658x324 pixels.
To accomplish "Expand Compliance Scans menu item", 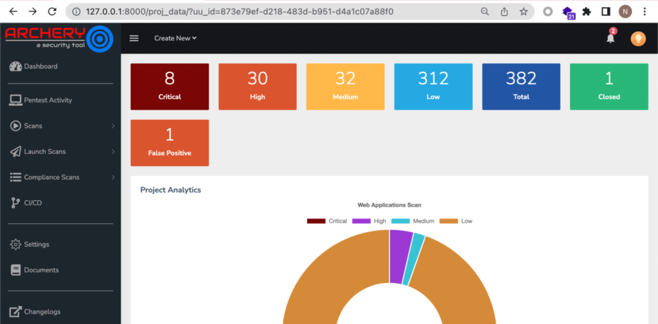I will [60, 177].
